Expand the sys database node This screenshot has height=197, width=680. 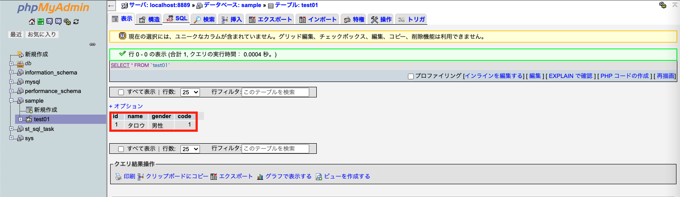click(x=12, y=138)
